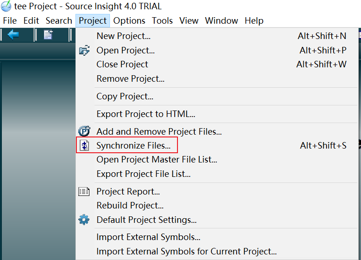Choose Add and Remove Project Files...
Screen dimensions: 361x260
217,131
